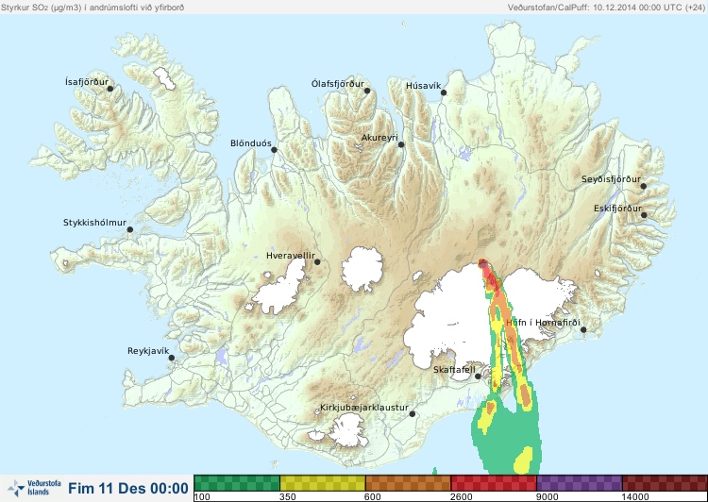Click the 'Fim 11 Des 00:00' date label
Viewport: 708px width, 502px height.
[128, 489]
